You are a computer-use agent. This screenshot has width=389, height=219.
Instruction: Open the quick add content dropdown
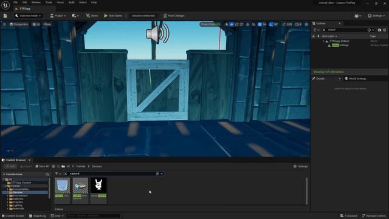75,16
